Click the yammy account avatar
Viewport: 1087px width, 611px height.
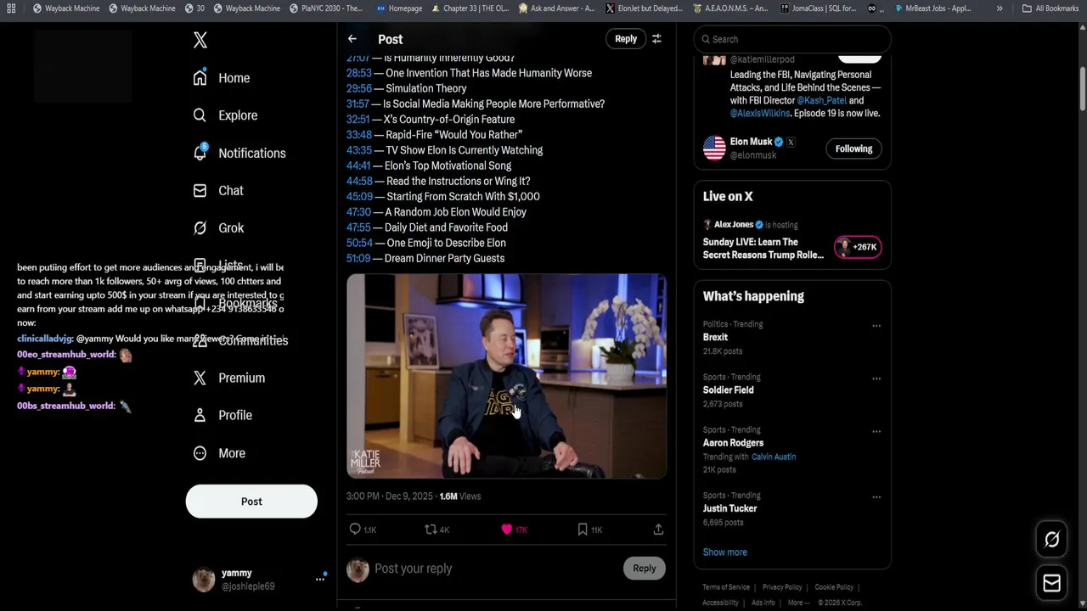coord(204,580)
